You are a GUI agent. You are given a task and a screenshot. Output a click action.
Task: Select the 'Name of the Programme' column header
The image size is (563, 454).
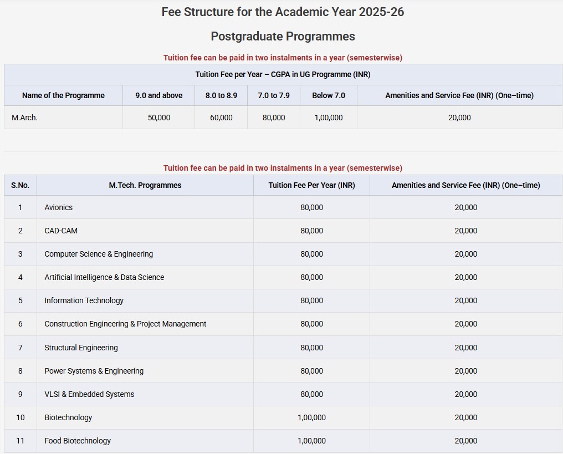pyautogui.click(x=63, y=95)
